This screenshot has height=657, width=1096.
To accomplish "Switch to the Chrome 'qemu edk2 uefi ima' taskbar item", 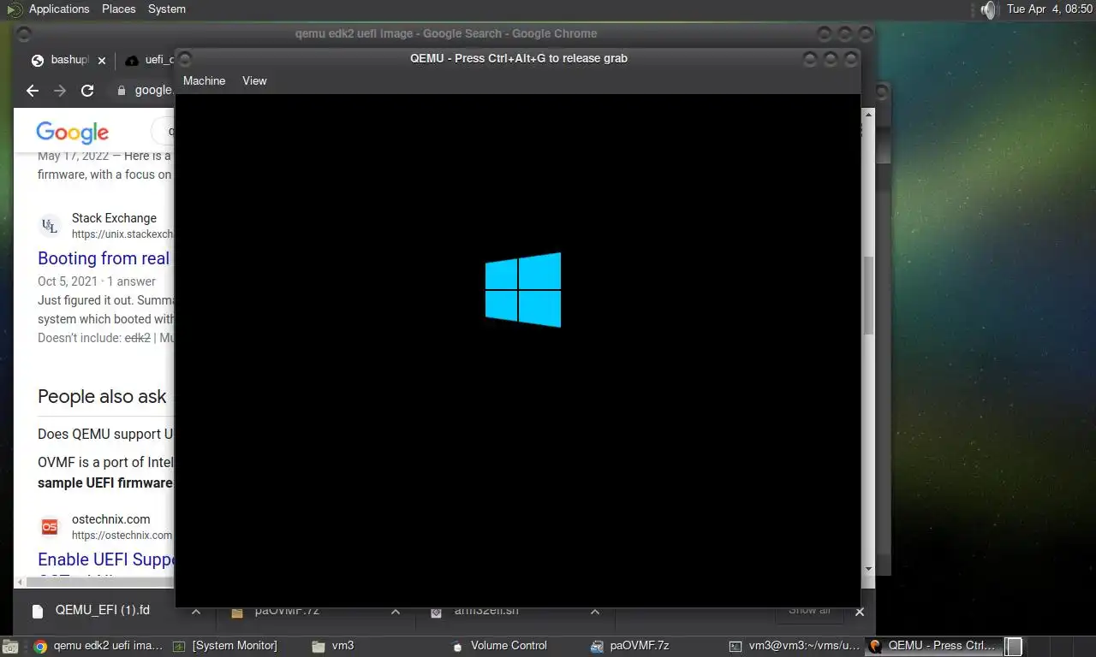I will tap(97, 646).
